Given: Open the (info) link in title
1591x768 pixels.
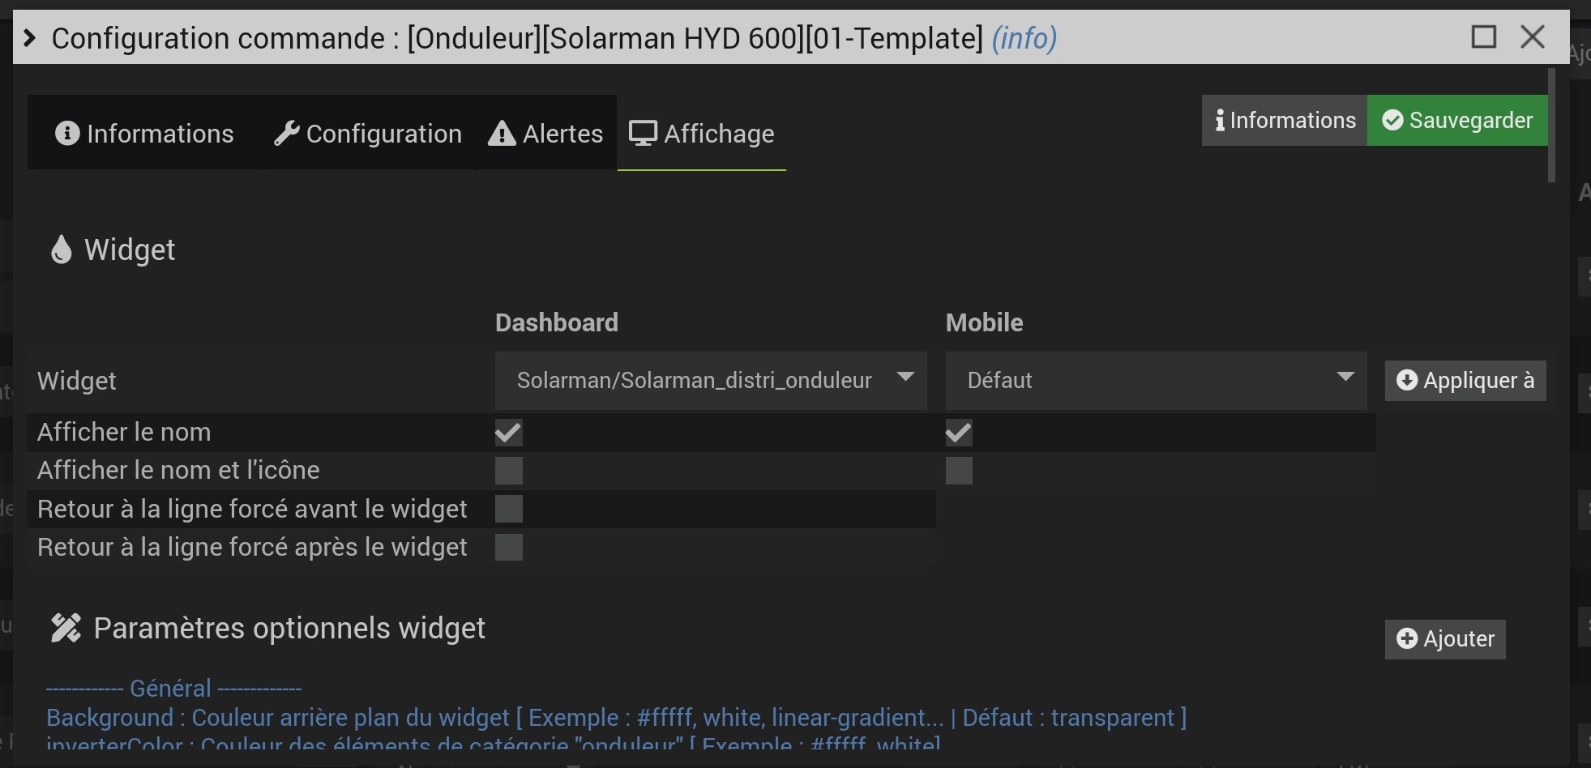Looking at the screenshot, I should (1024, 38).
